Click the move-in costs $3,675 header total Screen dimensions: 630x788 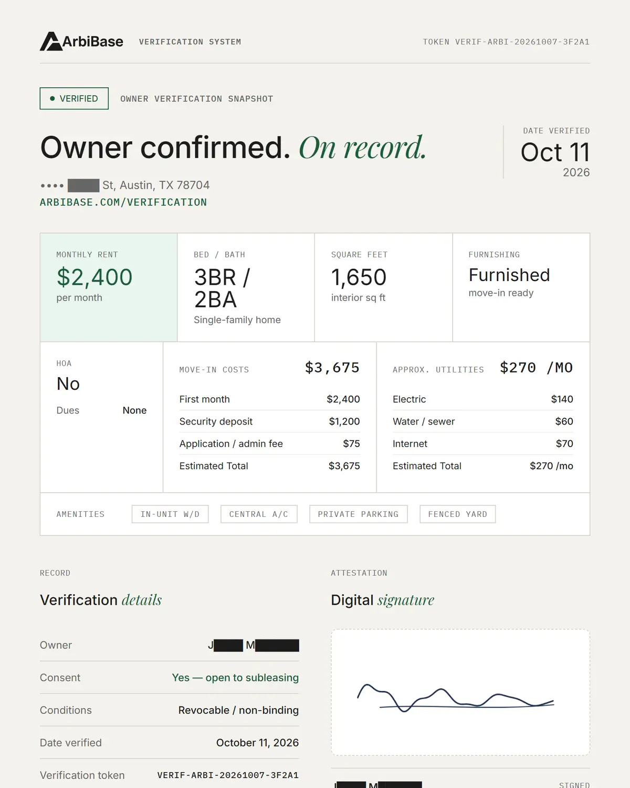click(x=332, y=368)
